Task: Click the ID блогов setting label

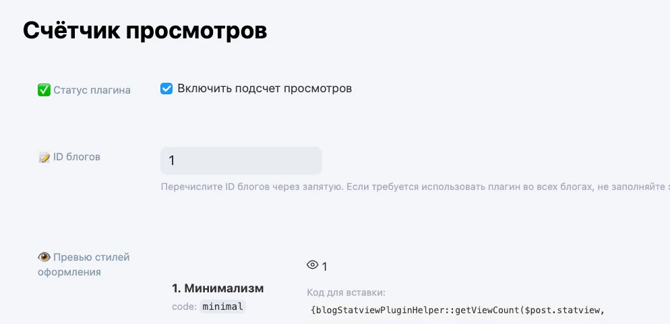Action: pyautogui.click(x=77, y=157)
